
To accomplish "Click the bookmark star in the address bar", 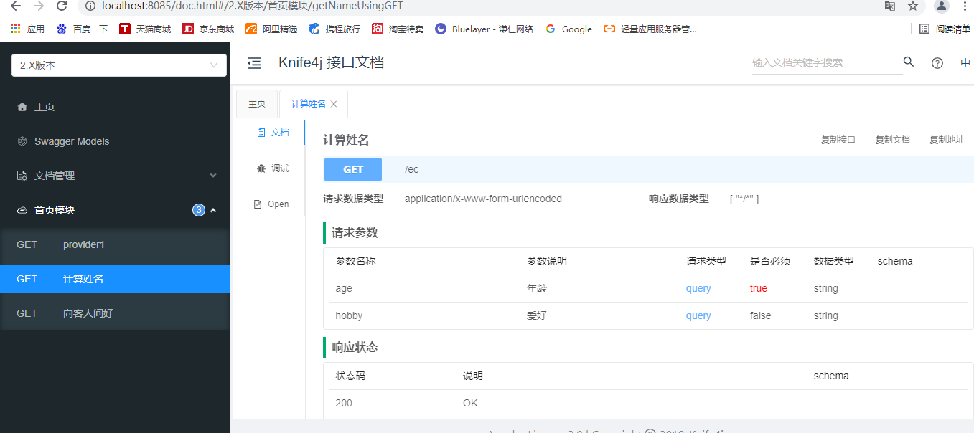I will 913,6.
